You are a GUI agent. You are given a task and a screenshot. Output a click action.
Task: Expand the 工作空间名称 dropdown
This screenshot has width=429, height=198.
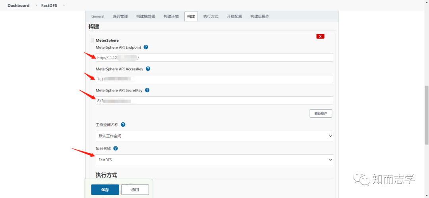(214, 136)
